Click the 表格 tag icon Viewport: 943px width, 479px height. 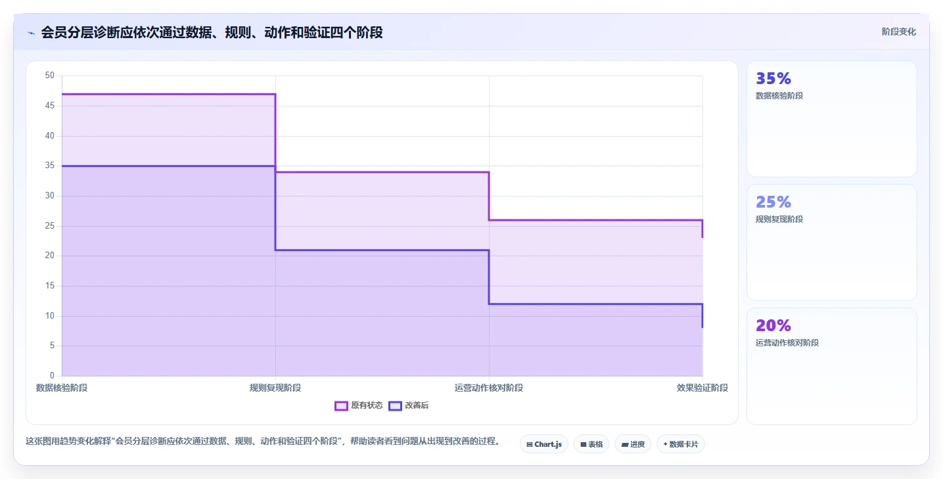pyautogui.click(x=583, y=445)
